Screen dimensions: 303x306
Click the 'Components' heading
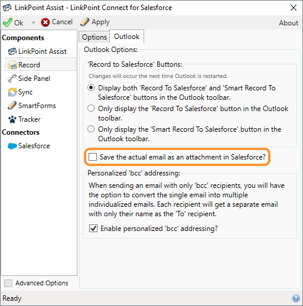[x=23, y=38]
